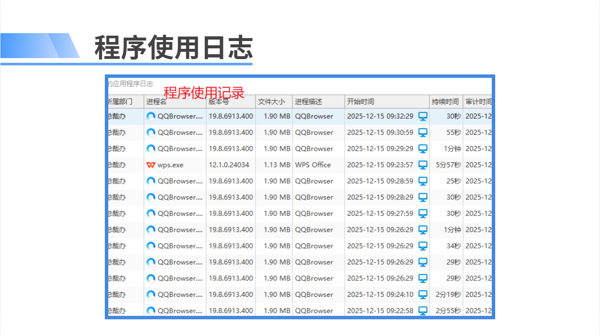The image size is (600, 336).
Task: Click version cell 12.1.0.24034
Action: [229, 165]
